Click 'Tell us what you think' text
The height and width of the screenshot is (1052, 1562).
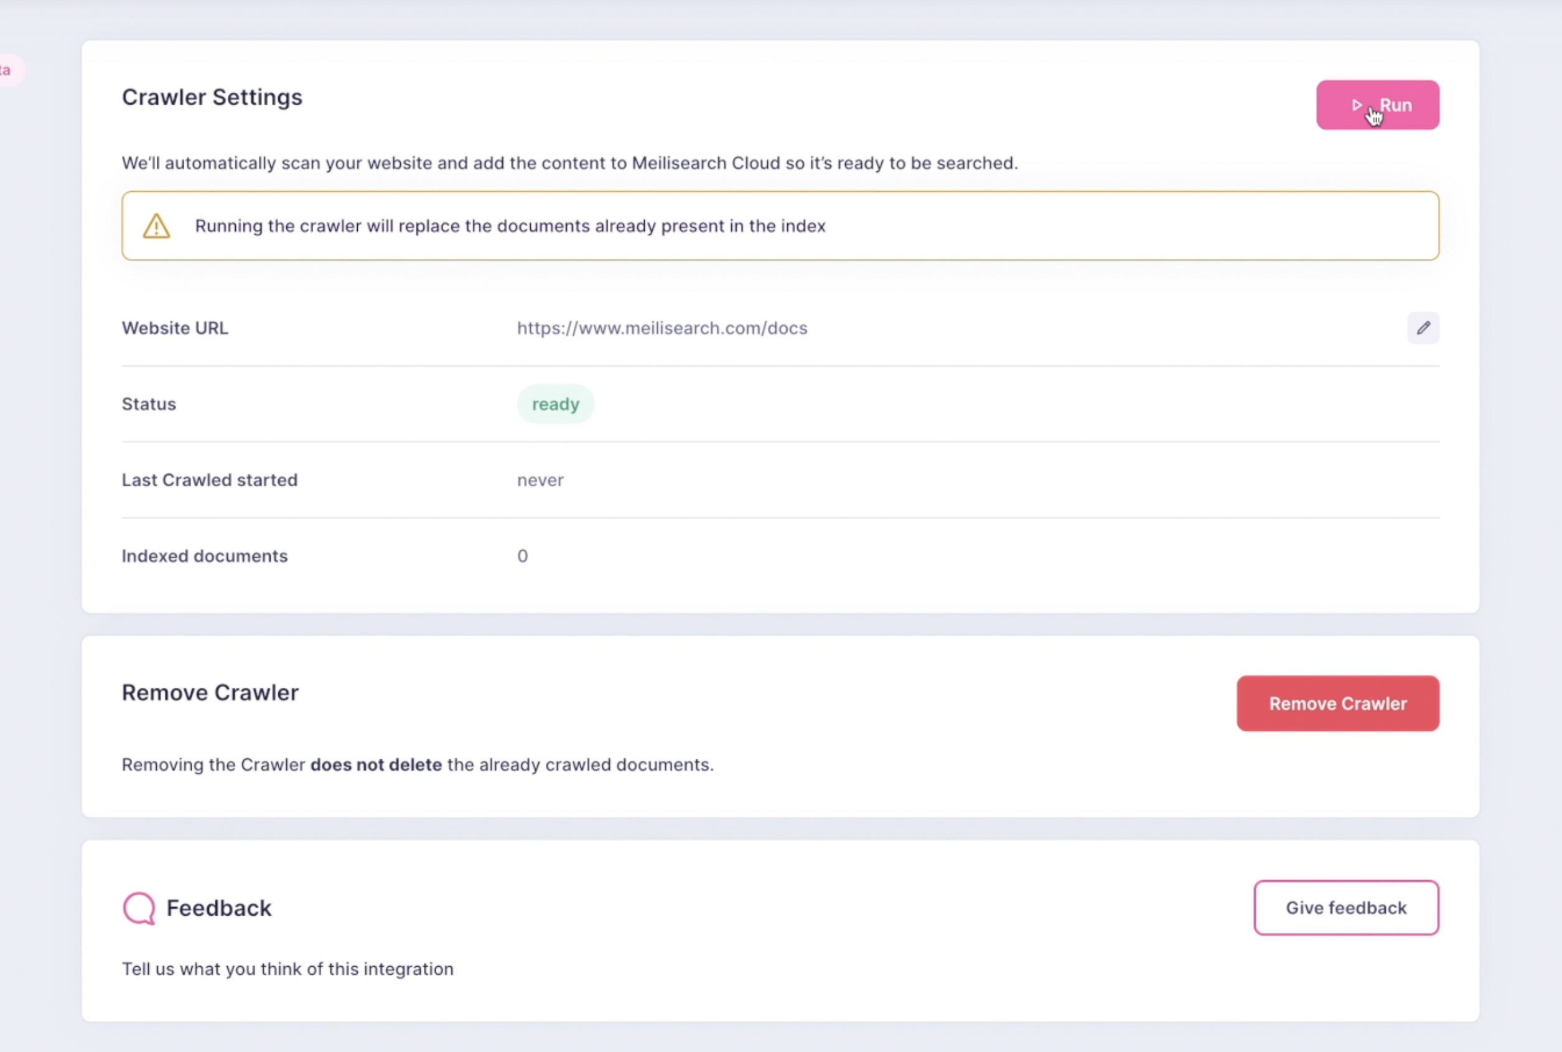(x=287, y=969)
